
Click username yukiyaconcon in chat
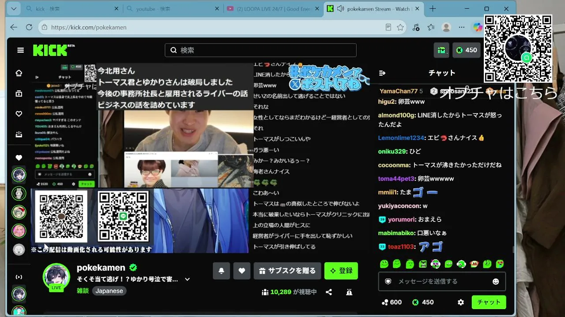point(399,206)
